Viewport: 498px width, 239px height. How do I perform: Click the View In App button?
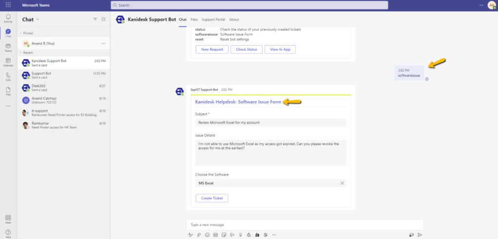coord(280,50)
